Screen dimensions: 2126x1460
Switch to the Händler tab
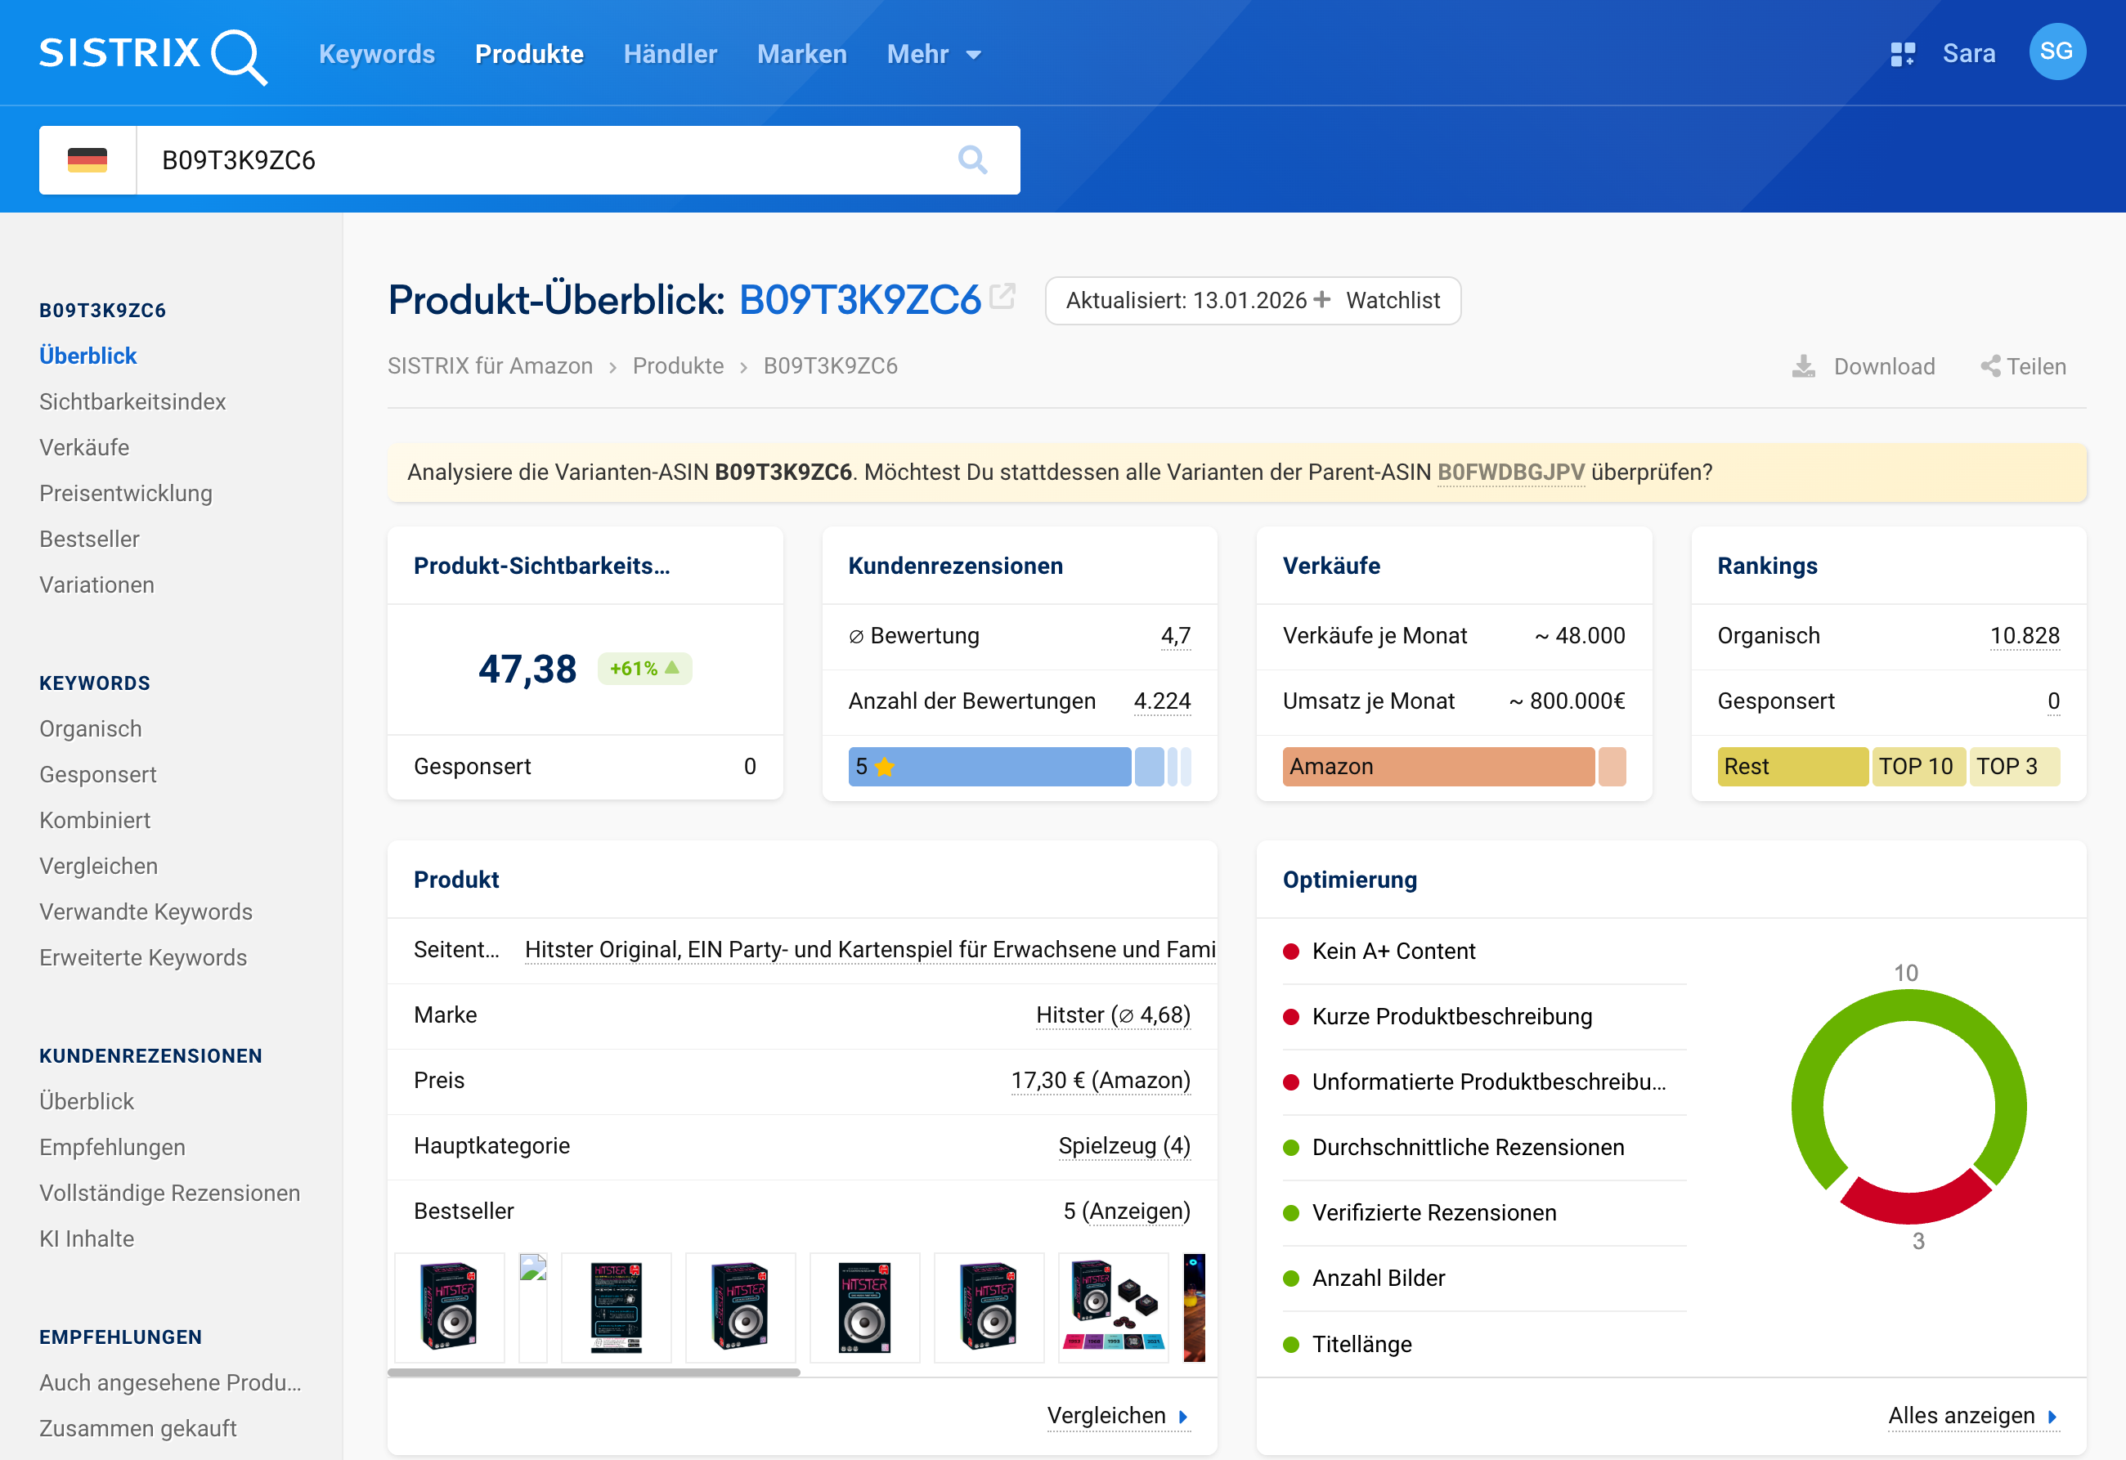click(670, 54)
